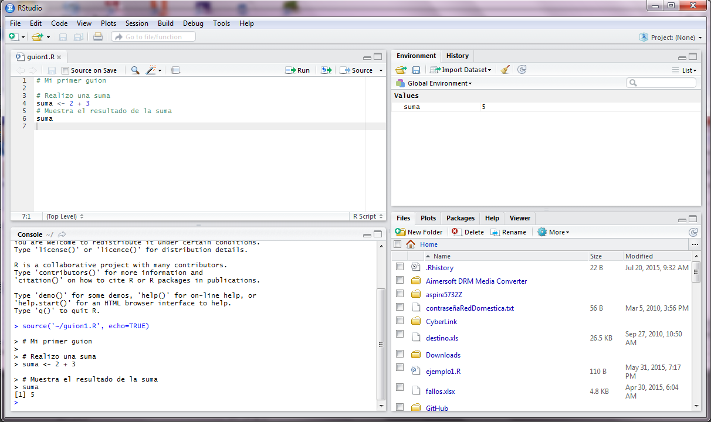Viewport: 711px width, 422px height.
Task: Click the Source button in editor
Action: pyautogui.click(x=356, y=70)
